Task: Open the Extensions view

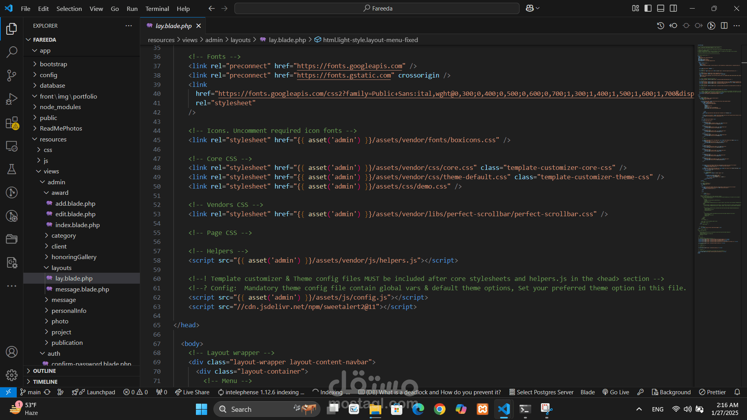Action: 12,123
